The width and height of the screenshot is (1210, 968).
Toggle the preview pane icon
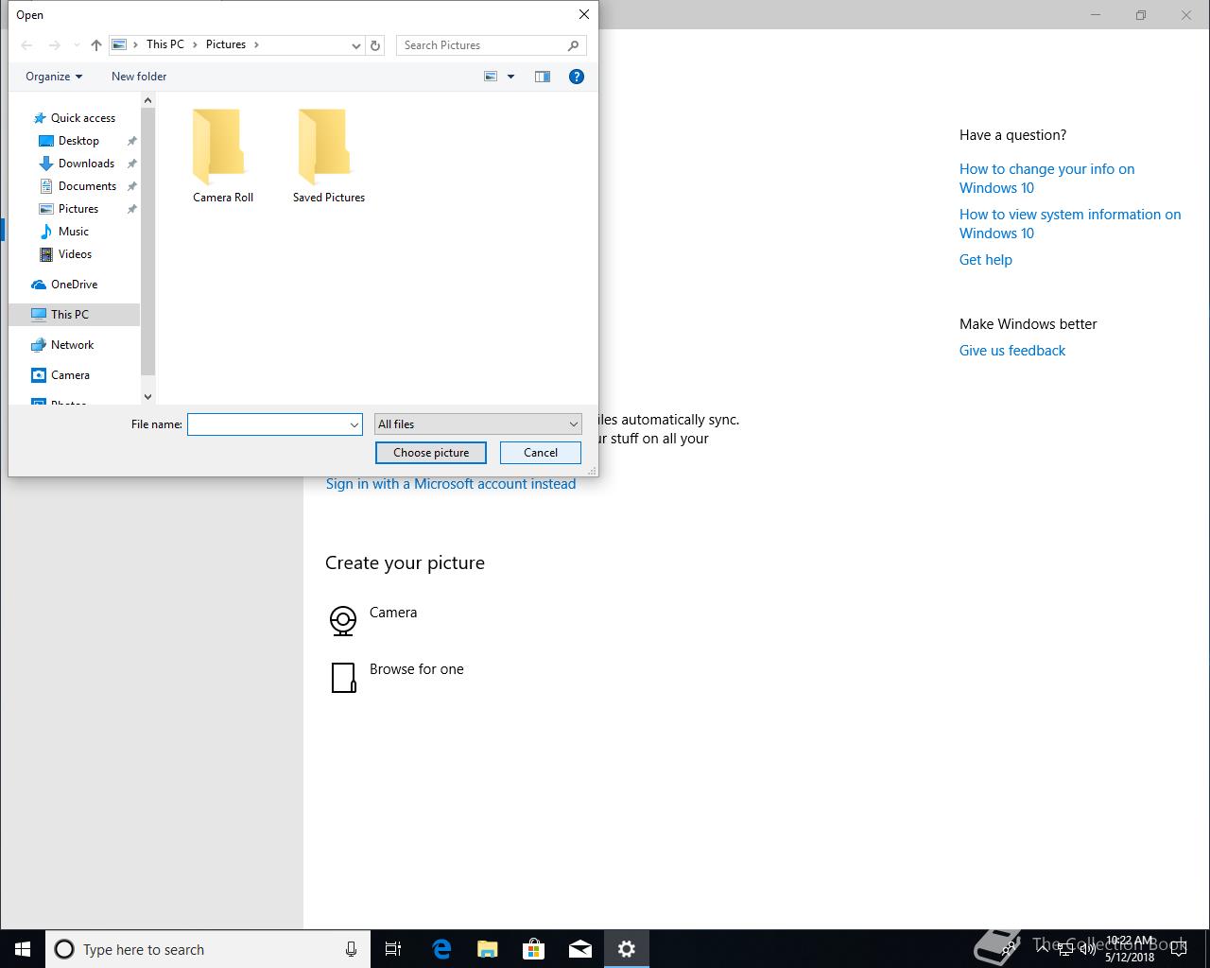point(543,77)
